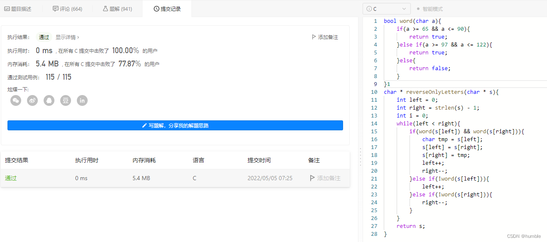Open the 题目描述 tab

coord(18,9)
